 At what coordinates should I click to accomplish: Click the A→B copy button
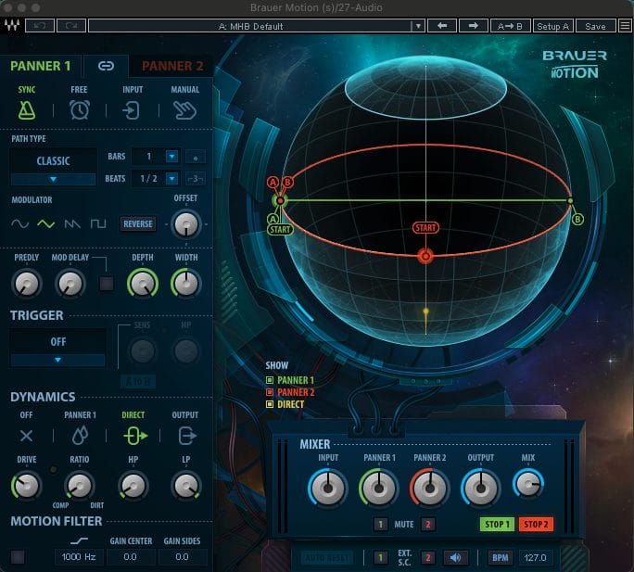[510, 26]
